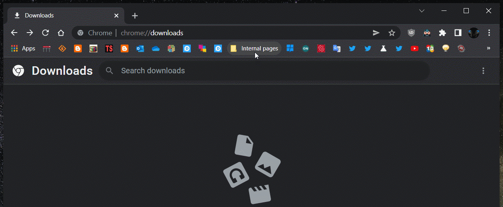This screenshot has height=207, width=503.
Task: Click the Search downloads field
Action: 265,71
